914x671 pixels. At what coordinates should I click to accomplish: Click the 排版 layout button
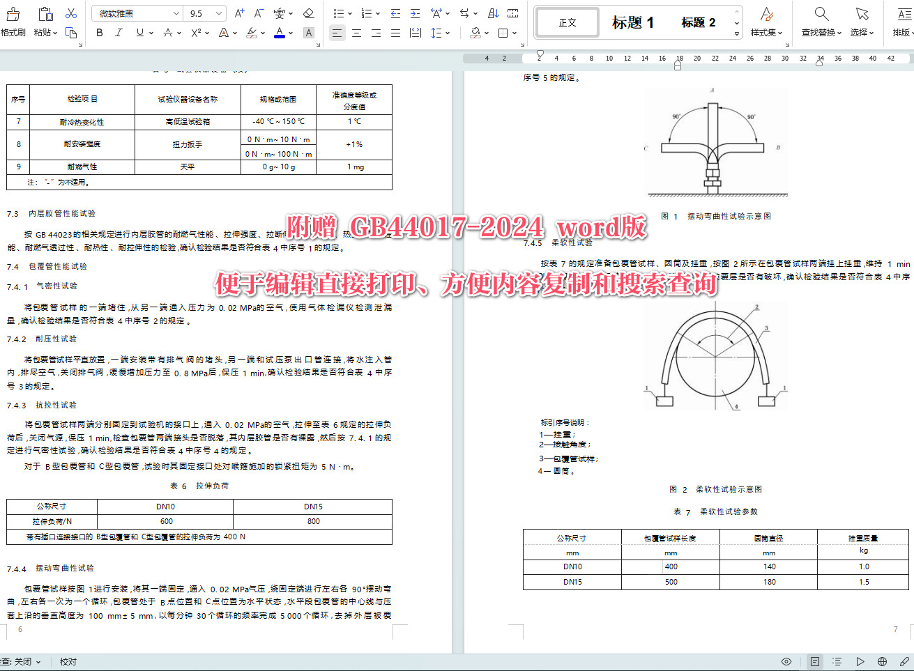click(x=903, y=22)
